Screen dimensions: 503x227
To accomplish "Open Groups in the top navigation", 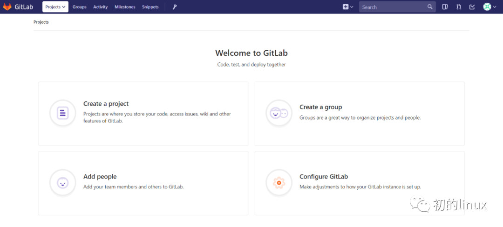I will pyautogui.click(x=80, y=7).
